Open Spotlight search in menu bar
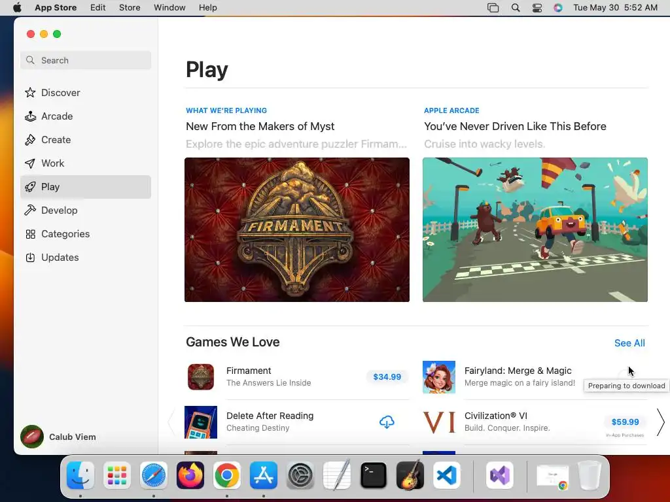670x502 pixels. (x=516, y=8)
